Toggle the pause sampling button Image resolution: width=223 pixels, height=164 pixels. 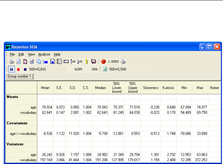click(11, 69)
